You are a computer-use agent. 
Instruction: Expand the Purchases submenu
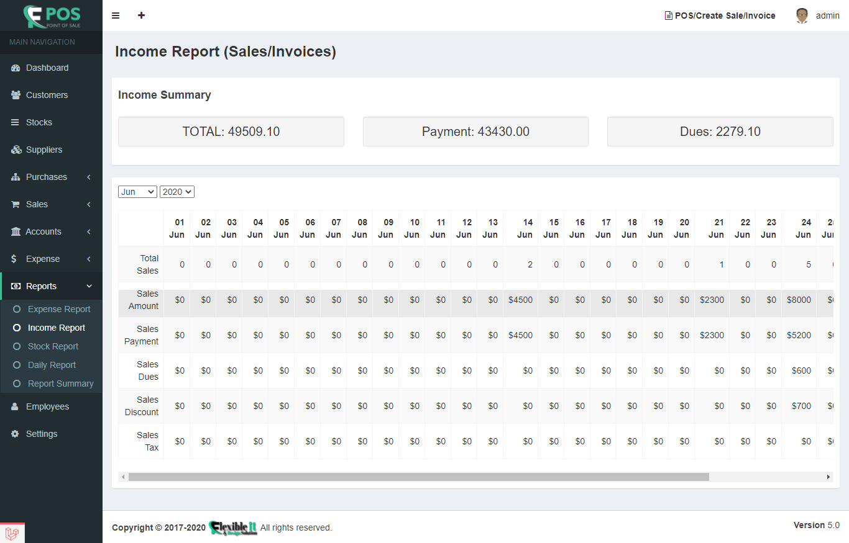click(x=88, y=177)
